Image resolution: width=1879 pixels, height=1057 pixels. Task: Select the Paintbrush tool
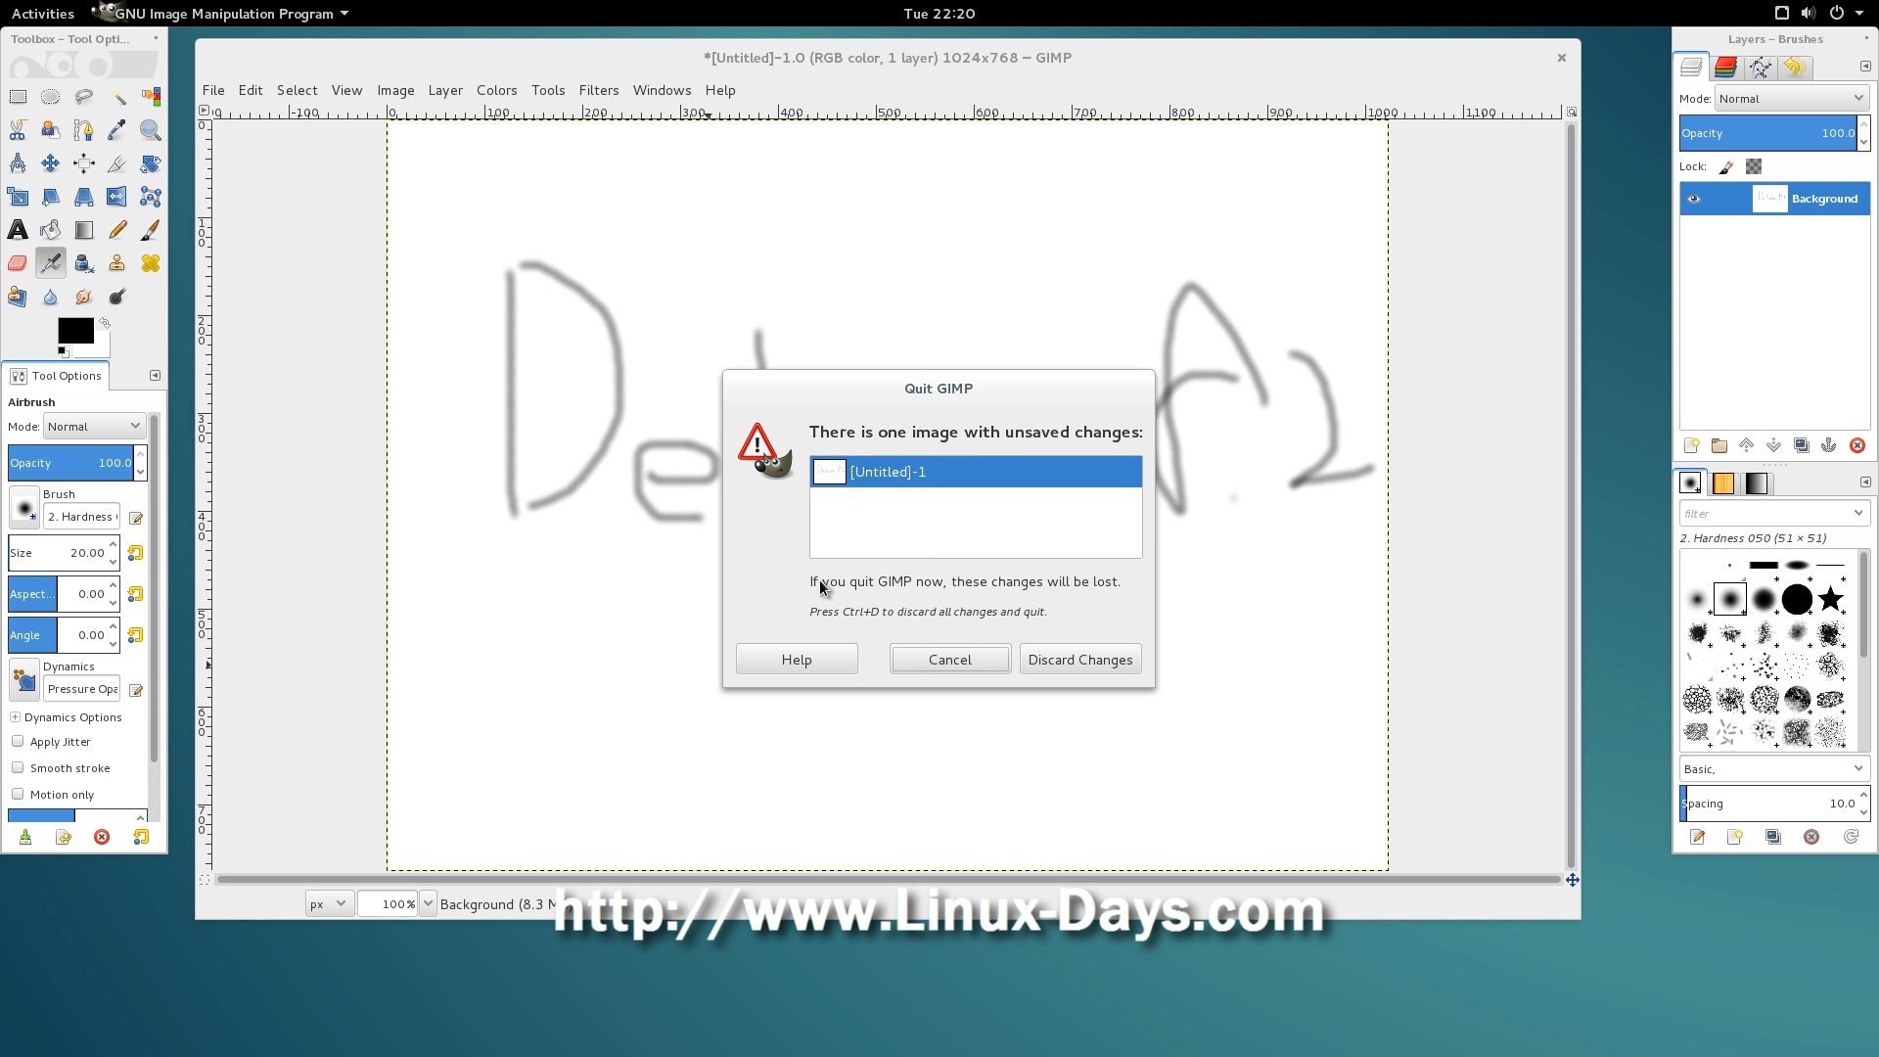point(151,230)
